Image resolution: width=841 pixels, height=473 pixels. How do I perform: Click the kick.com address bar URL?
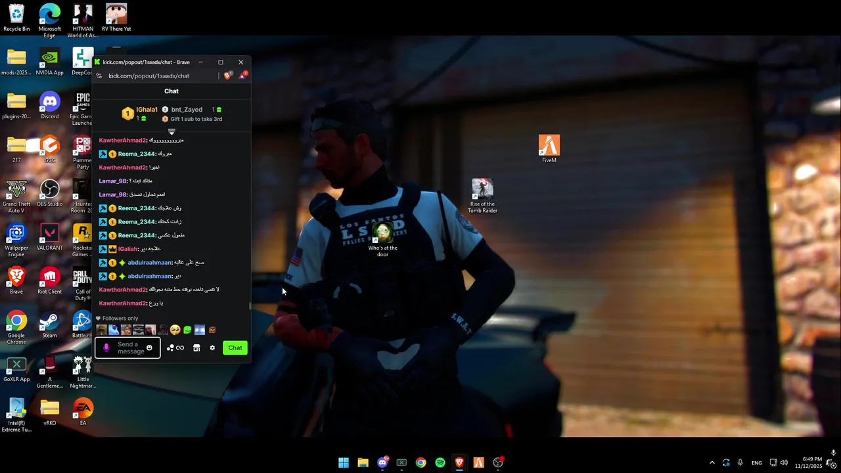click(148, 76)
